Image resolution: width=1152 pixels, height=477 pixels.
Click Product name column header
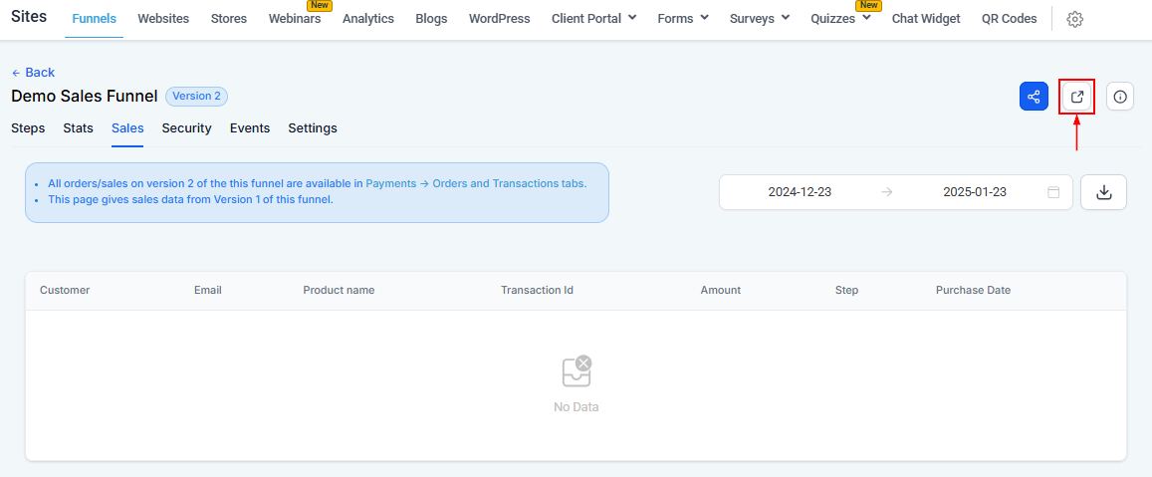tap(339, 291)
